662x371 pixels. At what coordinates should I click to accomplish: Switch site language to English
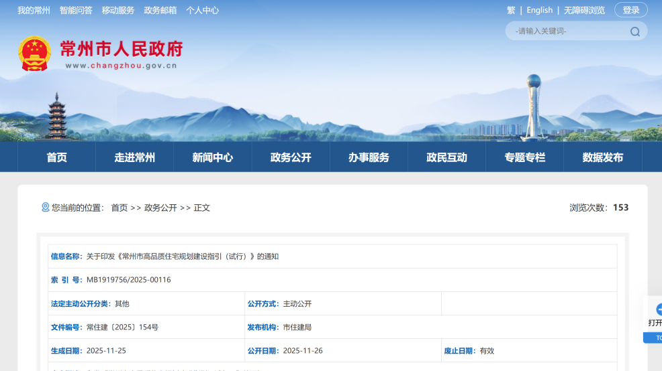(539, 10)
